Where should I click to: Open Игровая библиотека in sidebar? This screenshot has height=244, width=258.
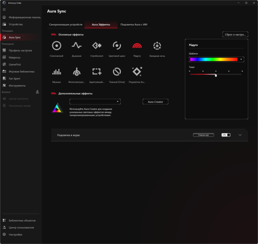tap(21, 71)
